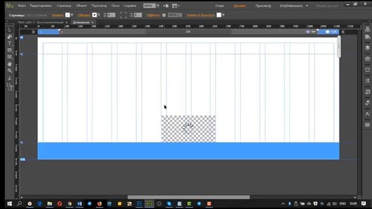Click the stroke weight input field

point(111,15)
